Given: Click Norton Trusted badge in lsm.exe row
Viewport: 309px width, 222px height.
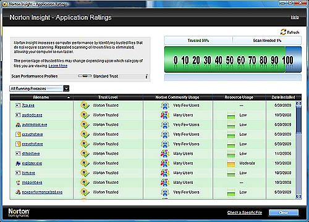Looking at the screenshot, I should [85, 173].
